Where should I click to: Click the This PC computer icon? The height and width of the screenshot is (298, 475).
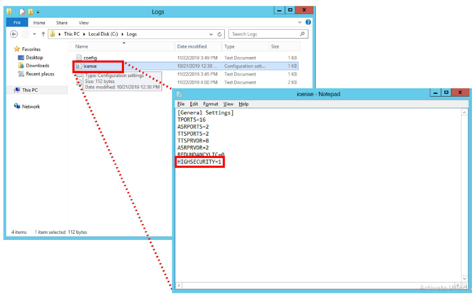point(17,90)
